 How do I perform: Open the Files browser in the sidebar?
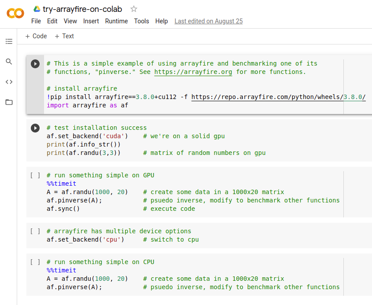[x=9, y=102]
